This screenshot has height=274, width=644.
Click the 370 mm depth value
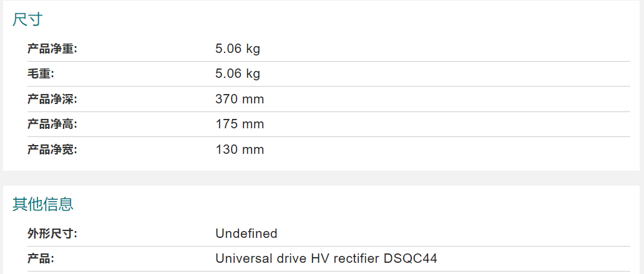click(x=240, y=99)
